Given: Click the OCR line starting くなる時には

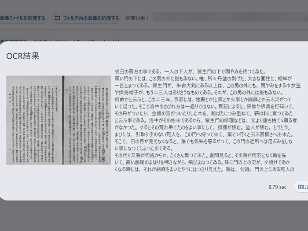Looking at the screenshot, I should click(x=204, y=169).
